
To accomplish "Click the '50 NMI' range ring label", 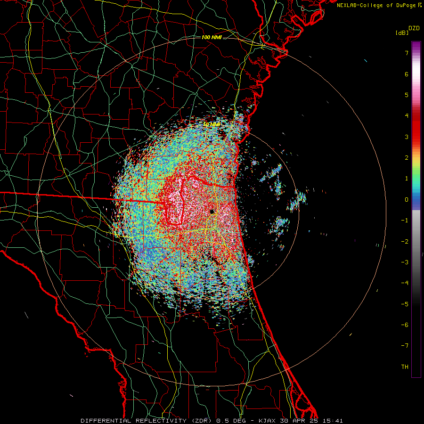I will [x=212, y=125].
